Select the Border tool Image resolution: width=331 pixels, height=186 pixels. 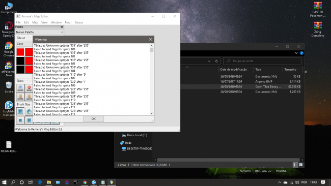[20, 88]
